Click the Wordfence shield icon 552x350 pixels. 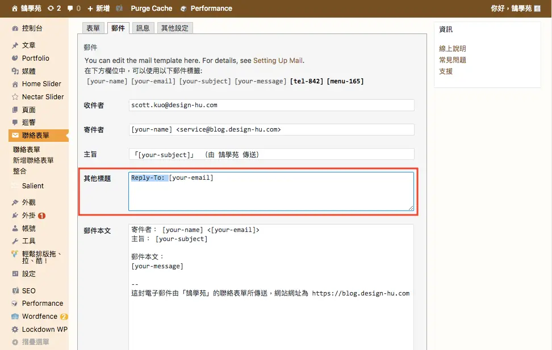[15, 316]
